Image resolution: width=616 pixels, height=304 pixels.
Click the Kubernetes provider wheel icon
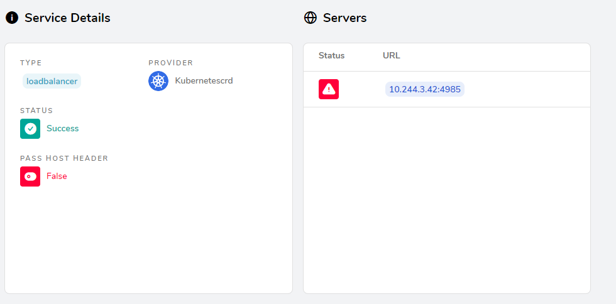pos(158,81)
